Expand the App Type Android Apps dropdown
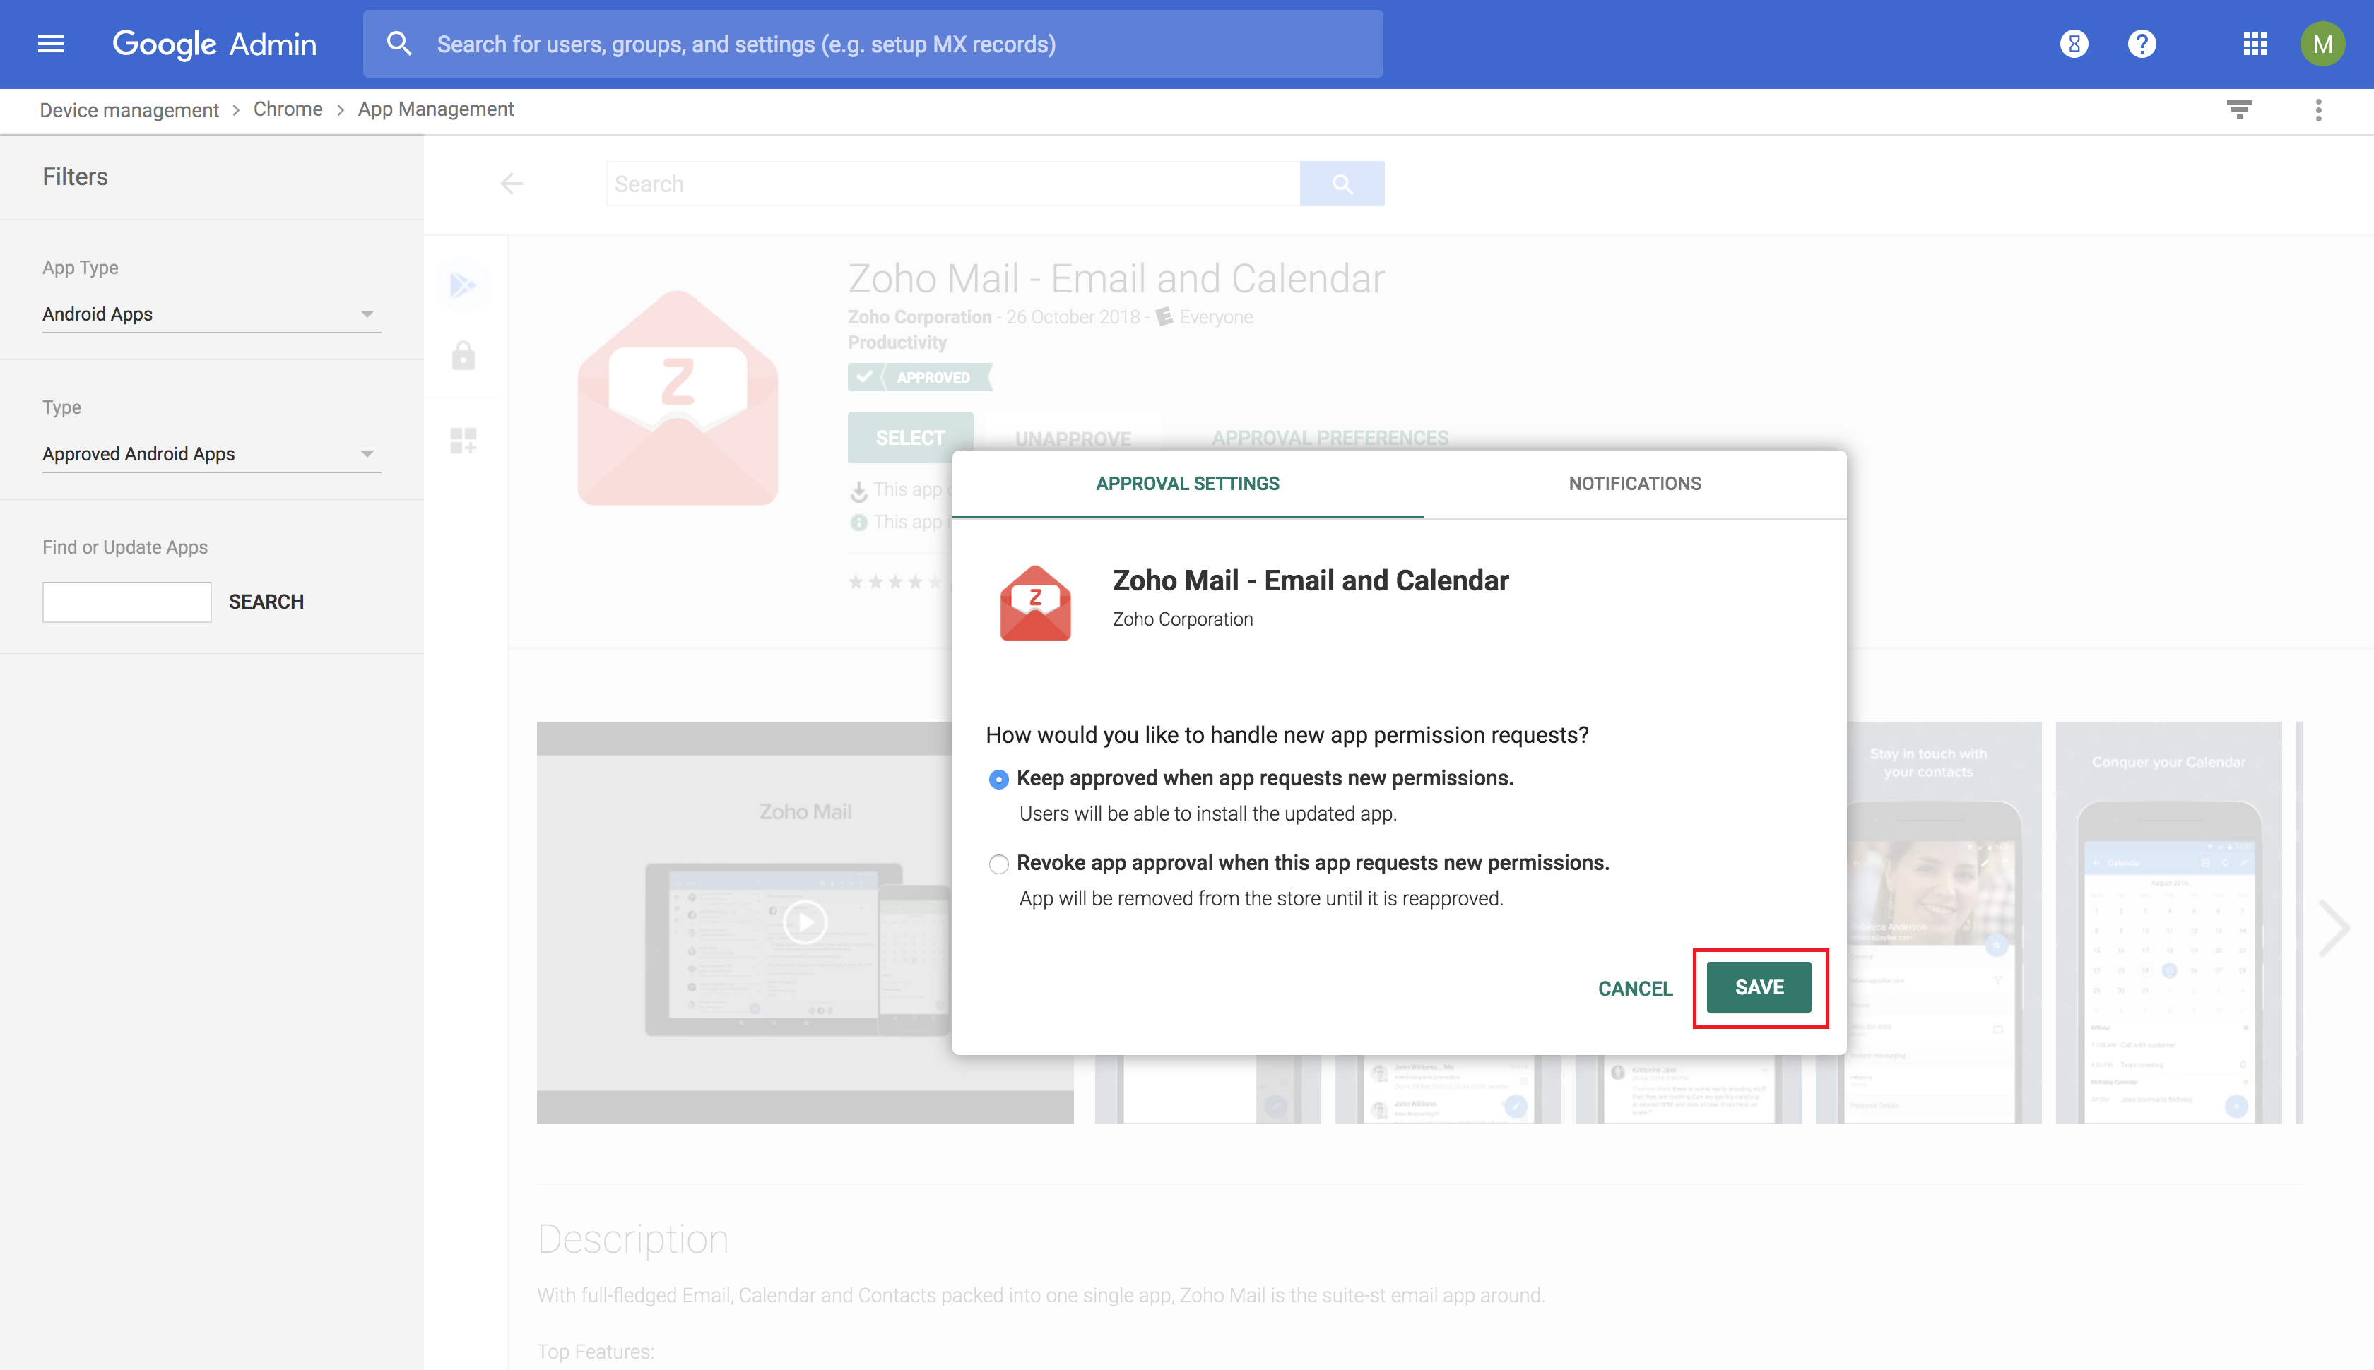Screen dimensions: 2374x1370 pos(211,314)
